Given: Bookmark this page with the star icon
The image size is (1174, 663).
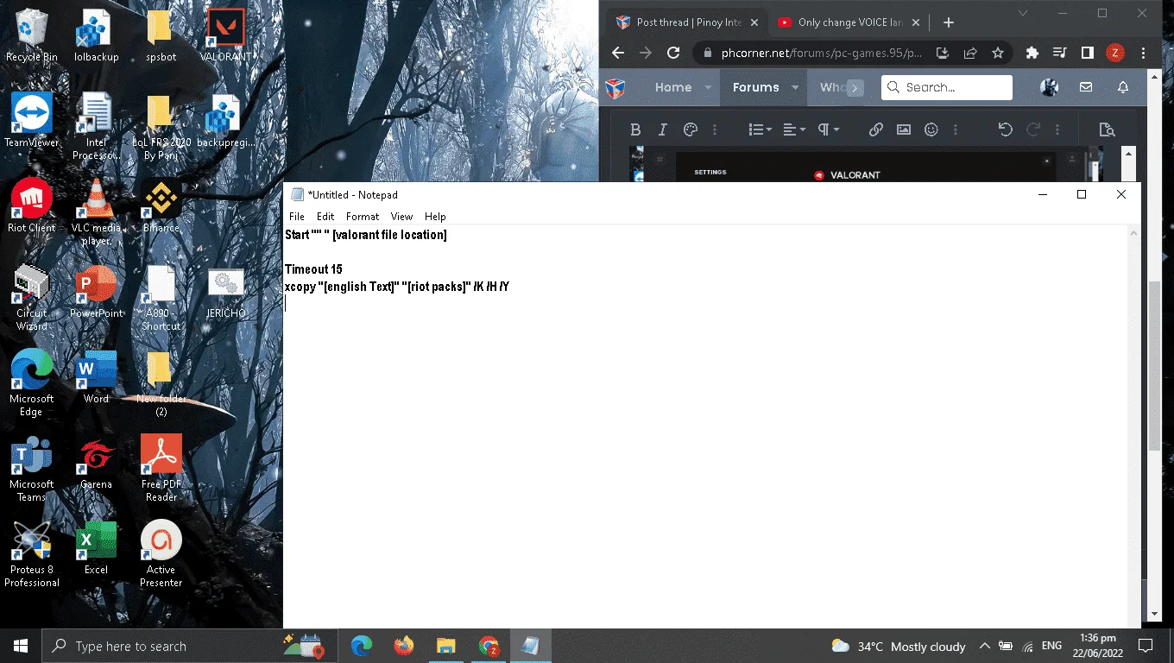Looking at the screenshot, I should (x=998, y=53).
